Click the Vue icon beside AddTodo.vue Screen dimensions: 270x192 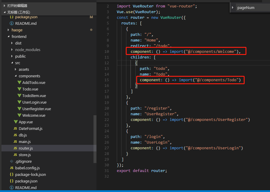click(20, 83)
